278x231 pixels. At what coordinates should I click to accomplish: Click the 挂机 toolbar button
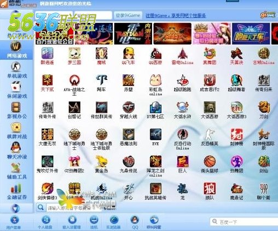(94, 222)
